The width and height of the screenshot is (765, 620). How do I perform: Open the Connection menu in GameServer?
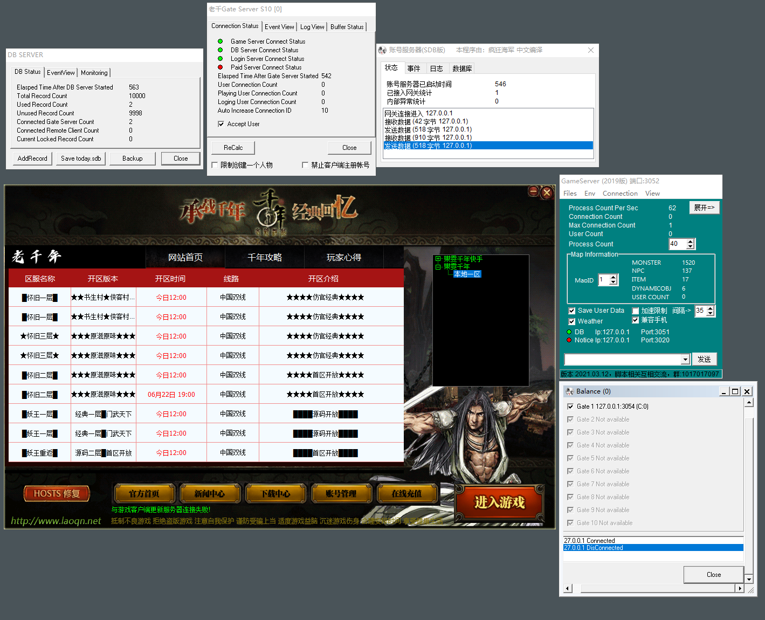point(619,193)
